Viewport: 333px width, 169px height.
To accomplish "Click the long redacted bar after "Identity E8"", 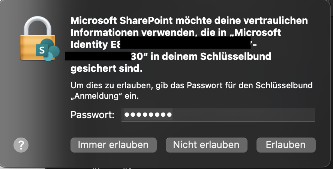I will coord(186,44).
